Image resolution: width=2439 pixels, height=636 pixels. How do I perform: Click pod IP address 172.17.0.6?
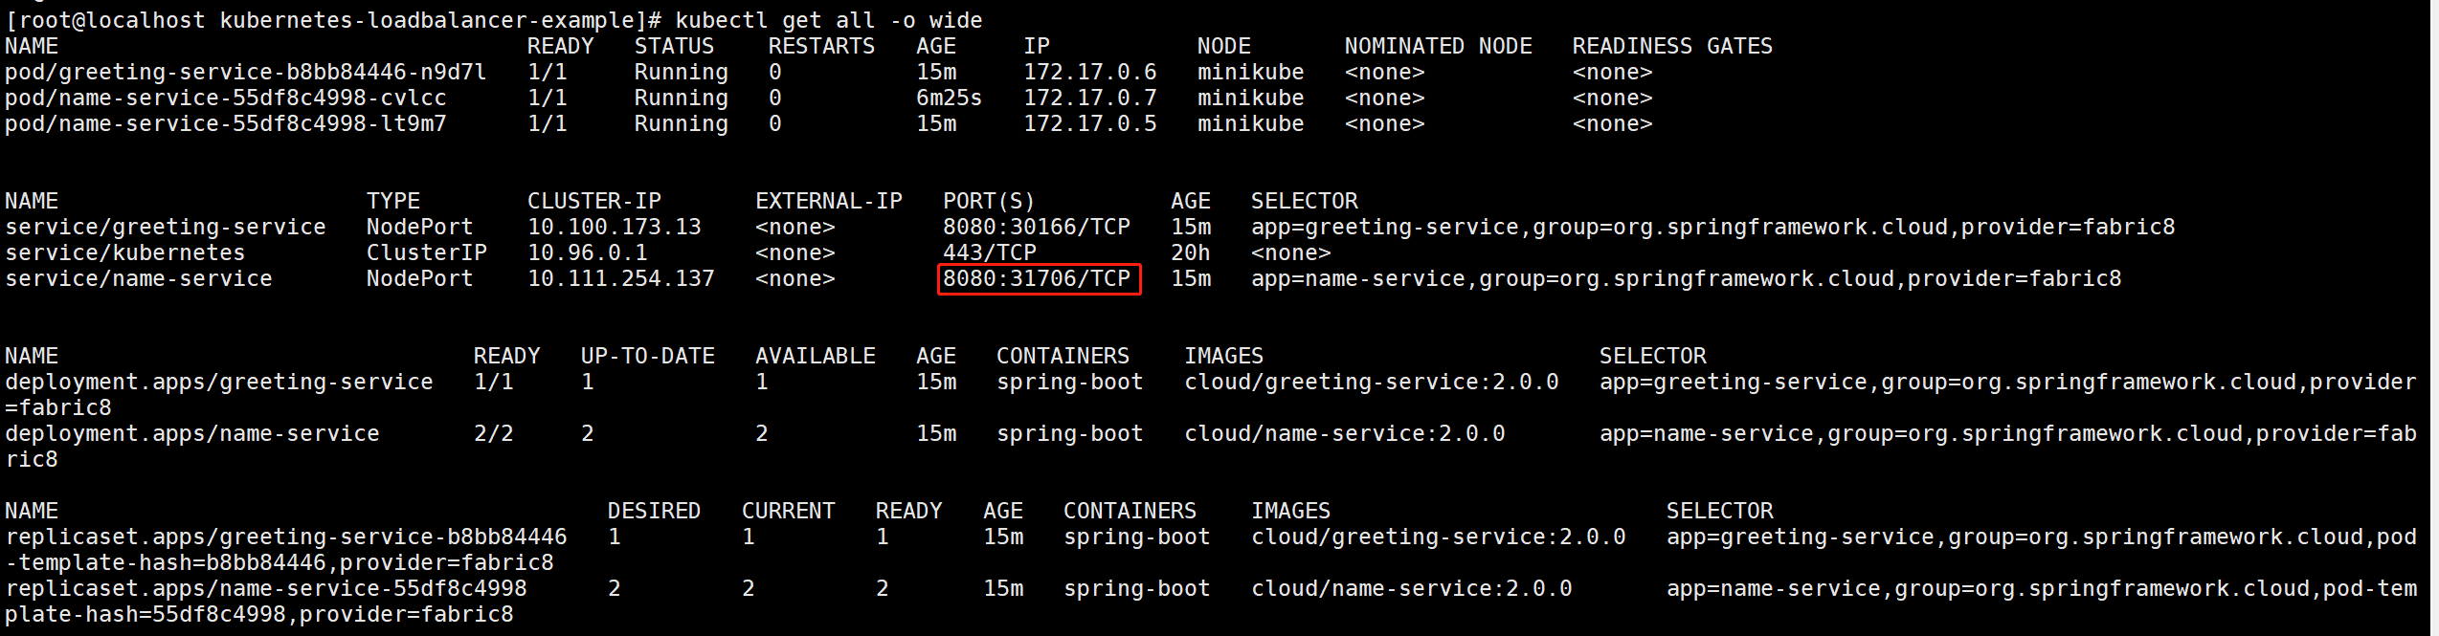[1089, 72]
